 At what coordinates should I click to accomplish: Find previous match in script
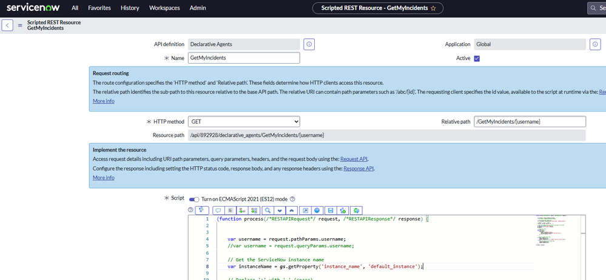(x=292, y=210)
